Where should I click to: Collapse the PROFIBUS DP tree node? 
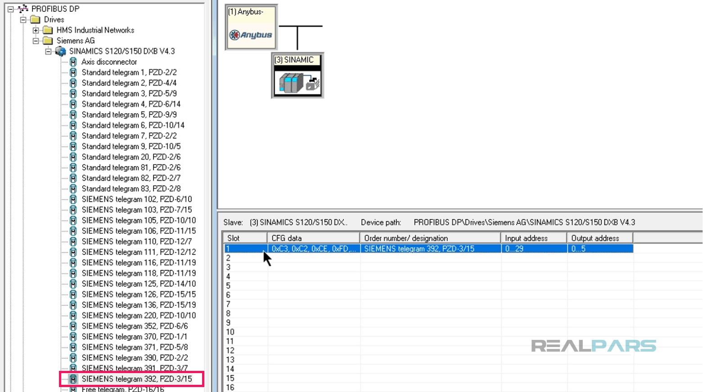11,9
